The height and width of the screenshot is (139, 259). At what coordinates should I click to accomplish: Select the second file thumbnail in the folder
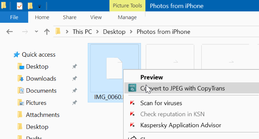click(170, 57)
